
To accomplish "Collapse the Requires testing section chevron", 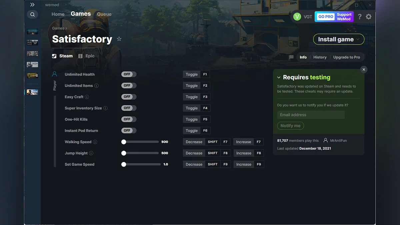I will [x=279, y=77].
